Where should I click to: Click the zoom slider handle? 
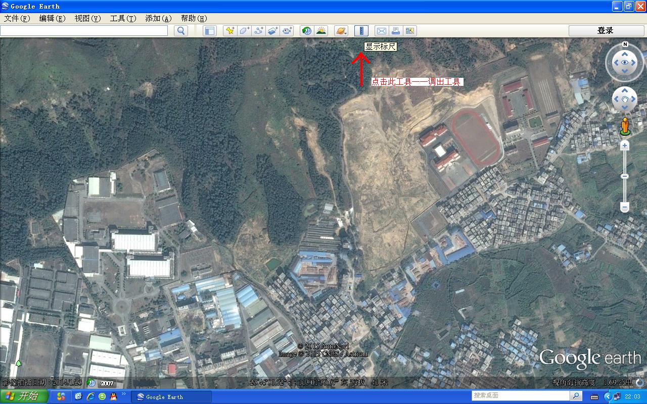[625, 176]
